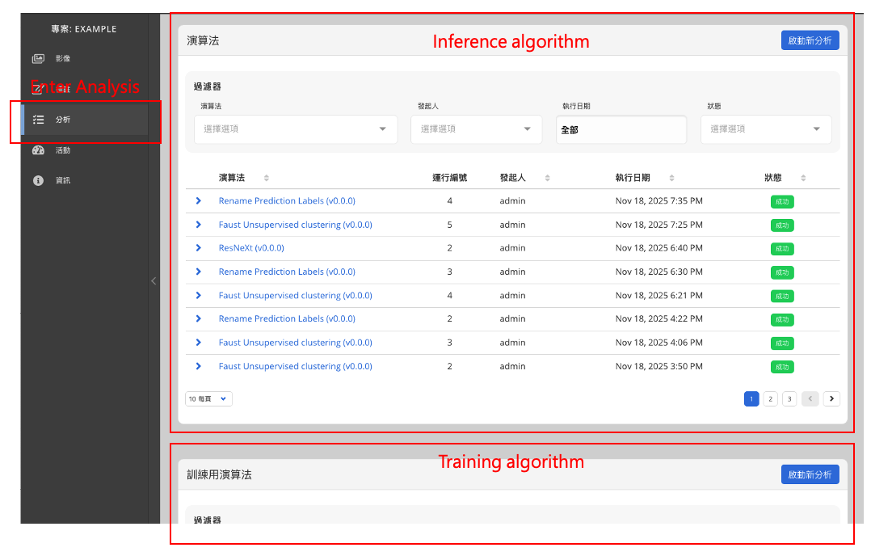Change the 10 每頁 page size selector
The width and height of the screenshot is (871, 556).
pyautogui.click(x=208, y=398)
